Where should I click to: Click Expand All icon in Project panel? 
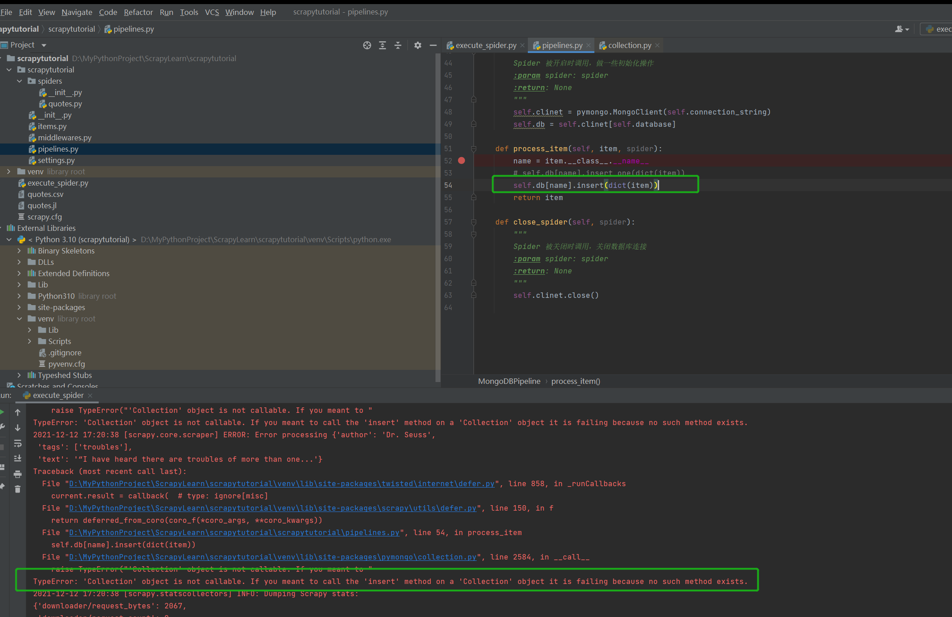[383, 45]
